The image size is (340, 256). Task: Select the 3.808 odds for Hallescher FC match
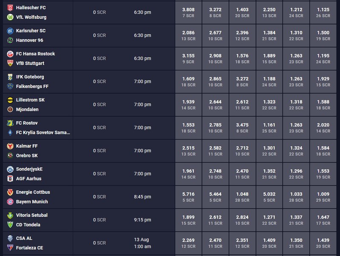(188, 12)
